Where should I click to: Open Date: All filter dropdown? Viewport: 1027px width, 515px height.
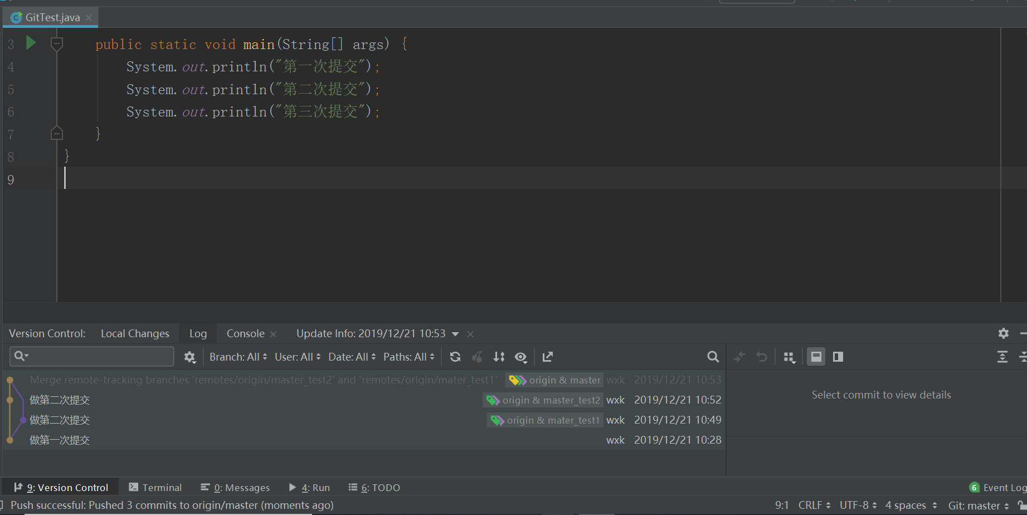click(352, 357)
